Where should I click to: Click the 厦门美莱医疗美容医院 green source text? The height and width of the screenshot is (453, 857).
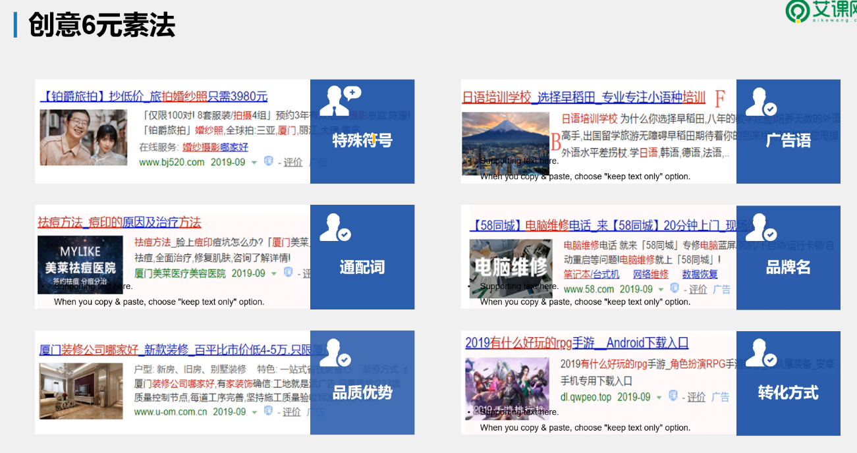[x=180, y=273]
